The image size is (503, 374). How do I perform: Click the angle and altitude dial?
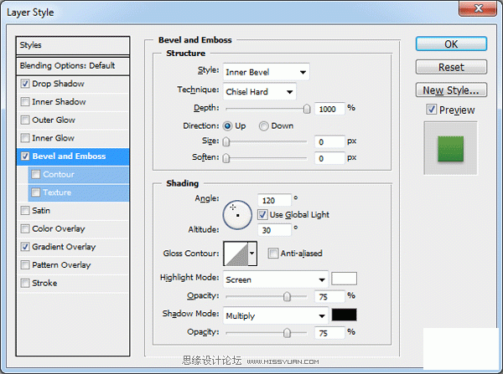(237, 215)
